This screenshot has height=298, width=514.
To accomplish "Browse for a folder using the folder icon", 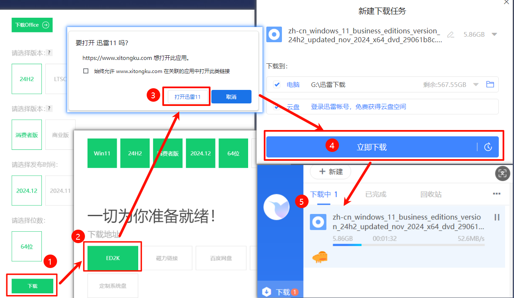I will click(x=490, y=84).
